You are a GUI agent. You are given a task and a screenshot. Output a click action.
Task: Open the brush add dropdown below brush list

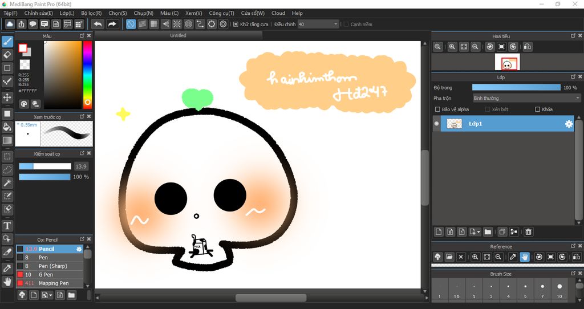pyautogui.click(x=51, y=295)
